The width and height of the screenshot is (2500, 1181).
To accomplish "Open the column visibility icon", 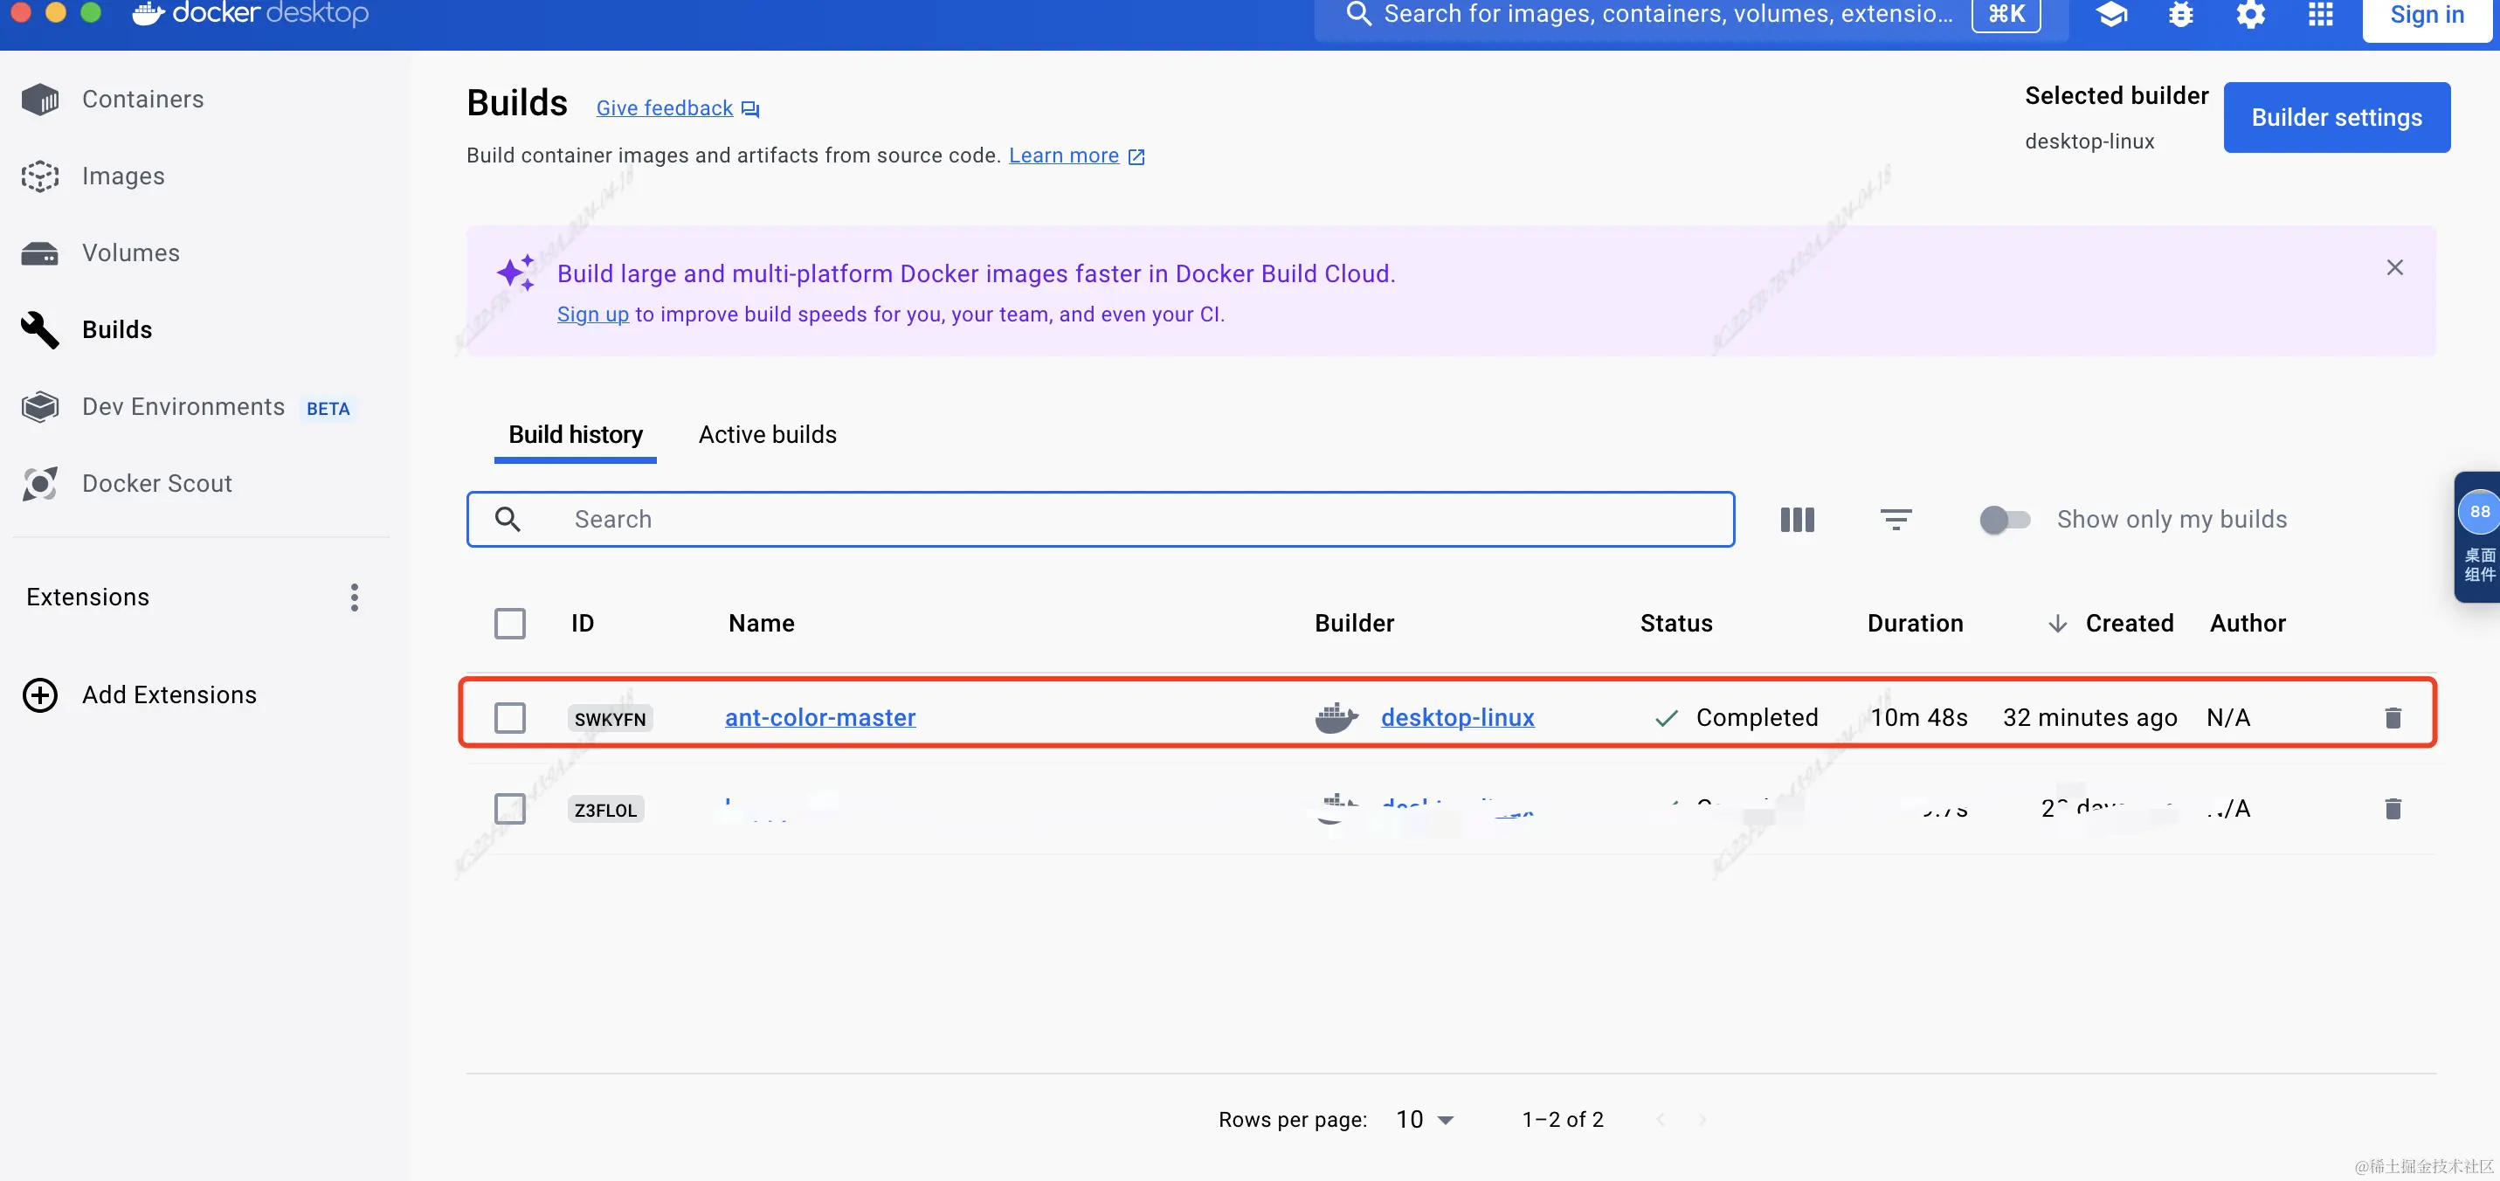I will point(1797,519).
